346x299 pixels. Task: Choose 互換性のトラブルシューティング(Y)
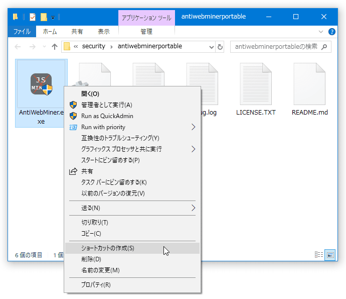coord(132,138)
